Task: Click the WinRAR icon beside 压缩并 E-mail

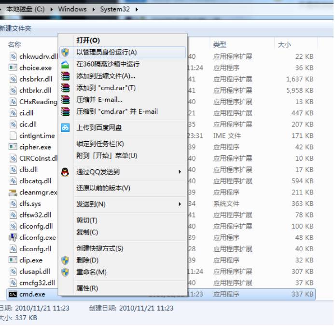Action: [x=65, y=100]
